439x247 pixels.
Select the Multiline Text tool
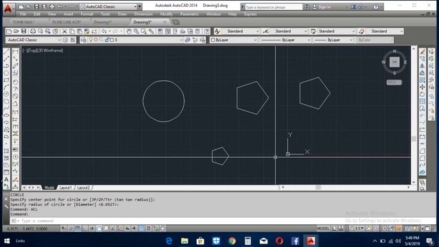[6, 180]
